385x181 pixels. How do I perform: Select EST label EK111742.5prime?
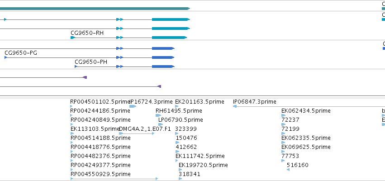coord(200,156)
